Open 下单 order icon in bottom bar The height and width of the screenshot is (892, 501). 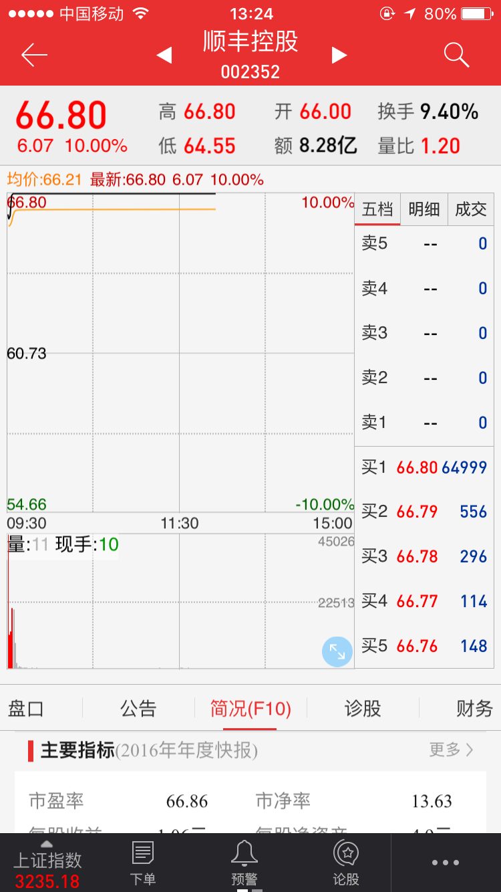[143, 863]
